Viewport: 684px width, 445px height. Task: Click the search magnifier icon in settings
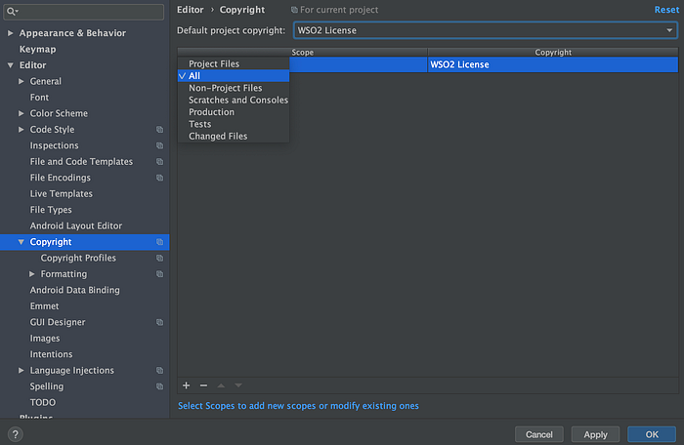[12, 12]
